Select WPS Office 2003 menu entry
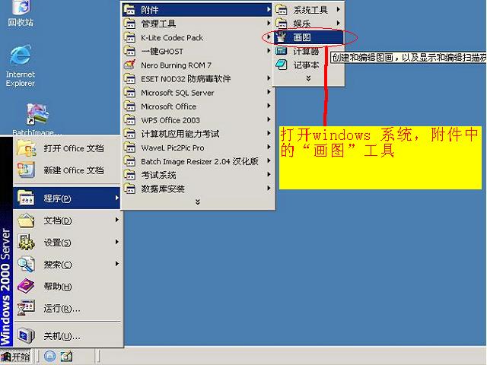 click(x=197, y=120)
